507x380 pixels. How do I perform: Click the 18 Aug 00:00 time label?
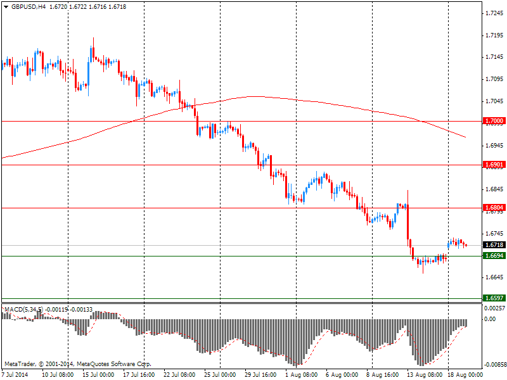pos(465,375)
